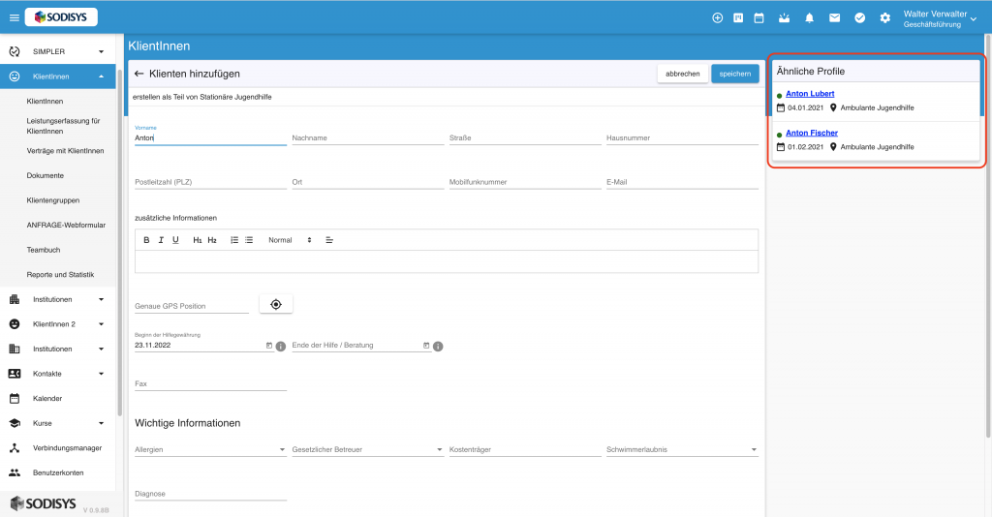Go back with the arrow beside Klienten hinzufügen
The image size is (992, 517).
139,74
